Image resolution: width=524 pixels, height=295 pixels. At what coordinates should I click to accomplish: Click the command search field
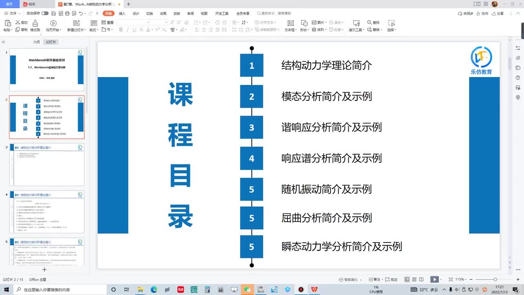click(274, 14)
